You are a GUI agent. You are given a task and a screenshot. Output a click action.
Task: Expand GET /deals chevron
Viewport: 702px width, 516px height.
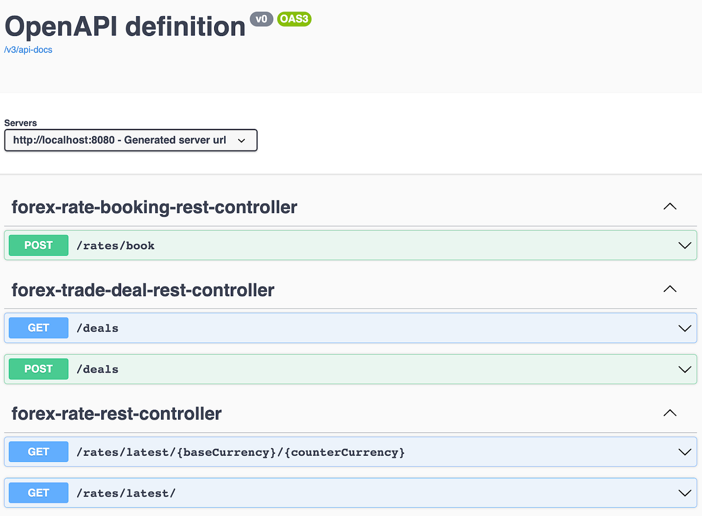tap(684, 328)
